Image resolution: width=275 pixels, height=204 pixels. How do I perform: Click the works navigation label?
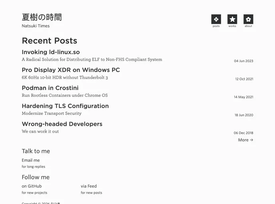point(232,26)
